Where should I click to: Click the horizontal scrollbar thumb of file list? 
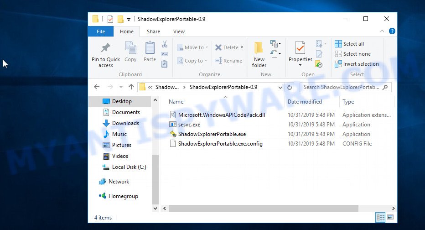pyautogui.click(x=263, y=208)
